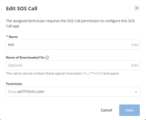Screen dimensions: 146x120
Task: Cancel editing the SOS Call
Action: pyautogui.click(x=106, y=110)
